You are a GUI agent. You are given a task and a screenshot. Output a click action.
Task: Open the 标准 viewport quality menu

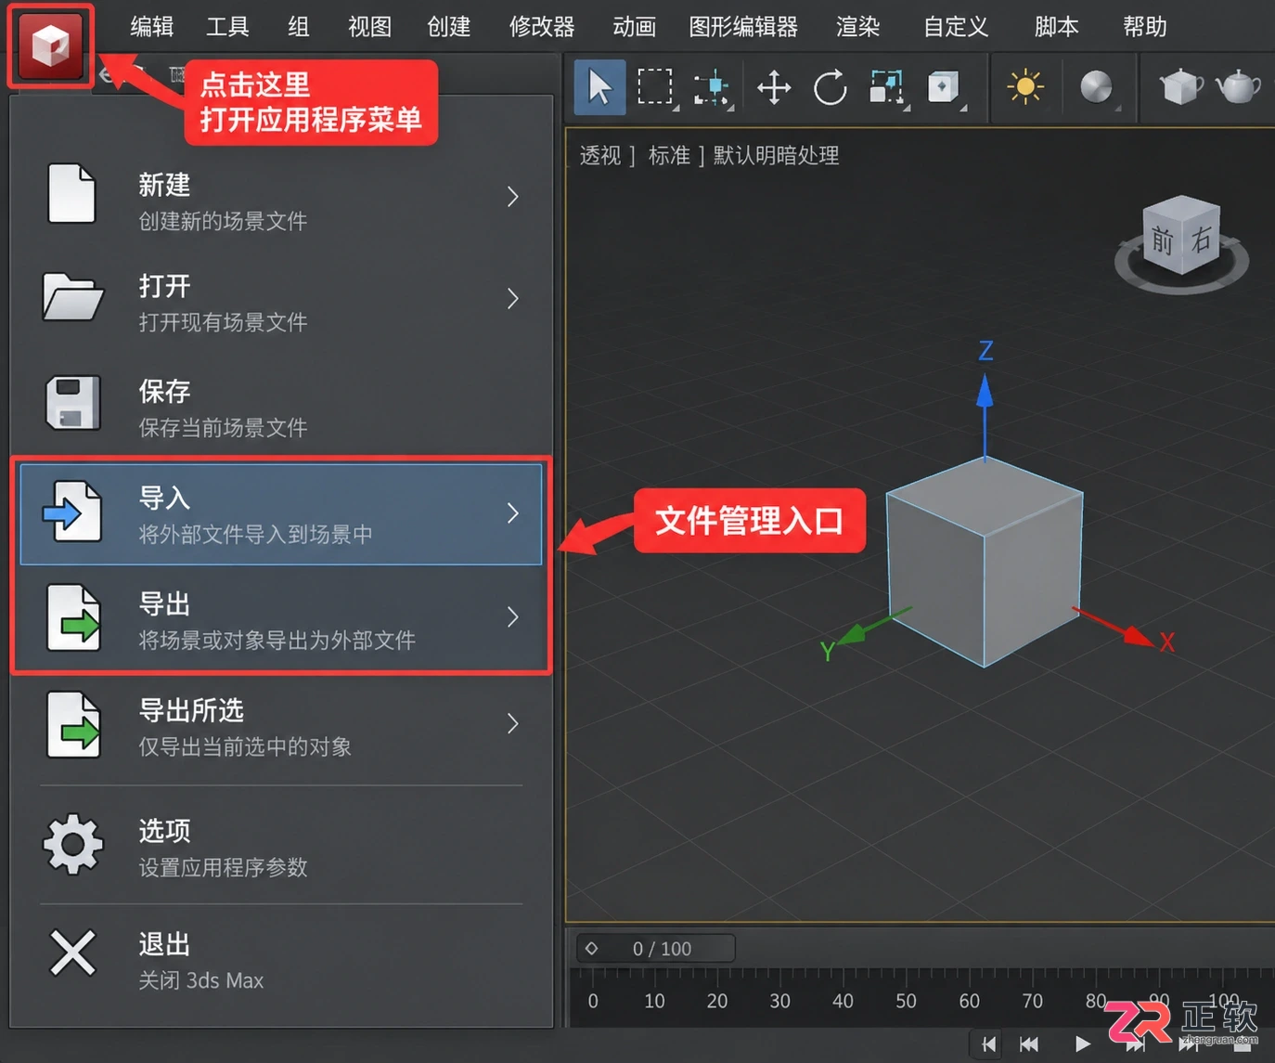[x=669, y=156]
